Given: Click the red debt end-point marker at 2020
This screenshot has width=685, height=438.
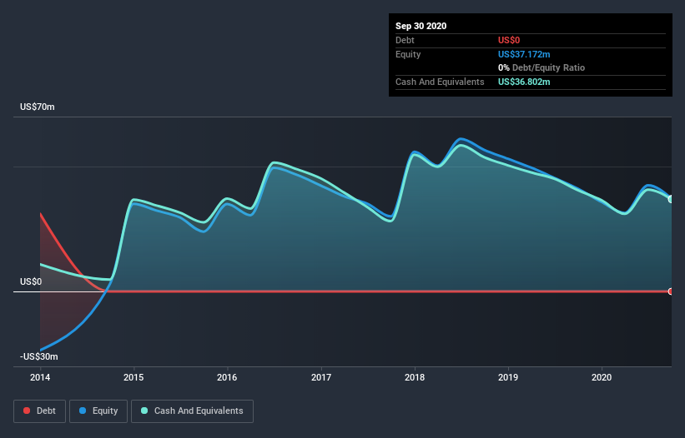Looking at the screenshot, I should (x=671, y=291).
